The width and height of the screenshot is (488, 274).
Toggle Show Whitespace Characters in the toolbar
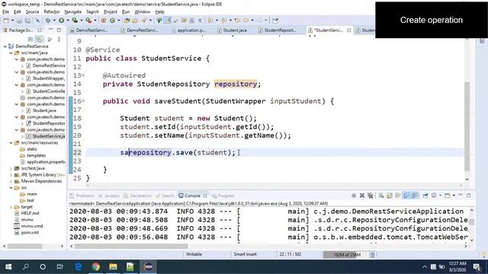200,21
